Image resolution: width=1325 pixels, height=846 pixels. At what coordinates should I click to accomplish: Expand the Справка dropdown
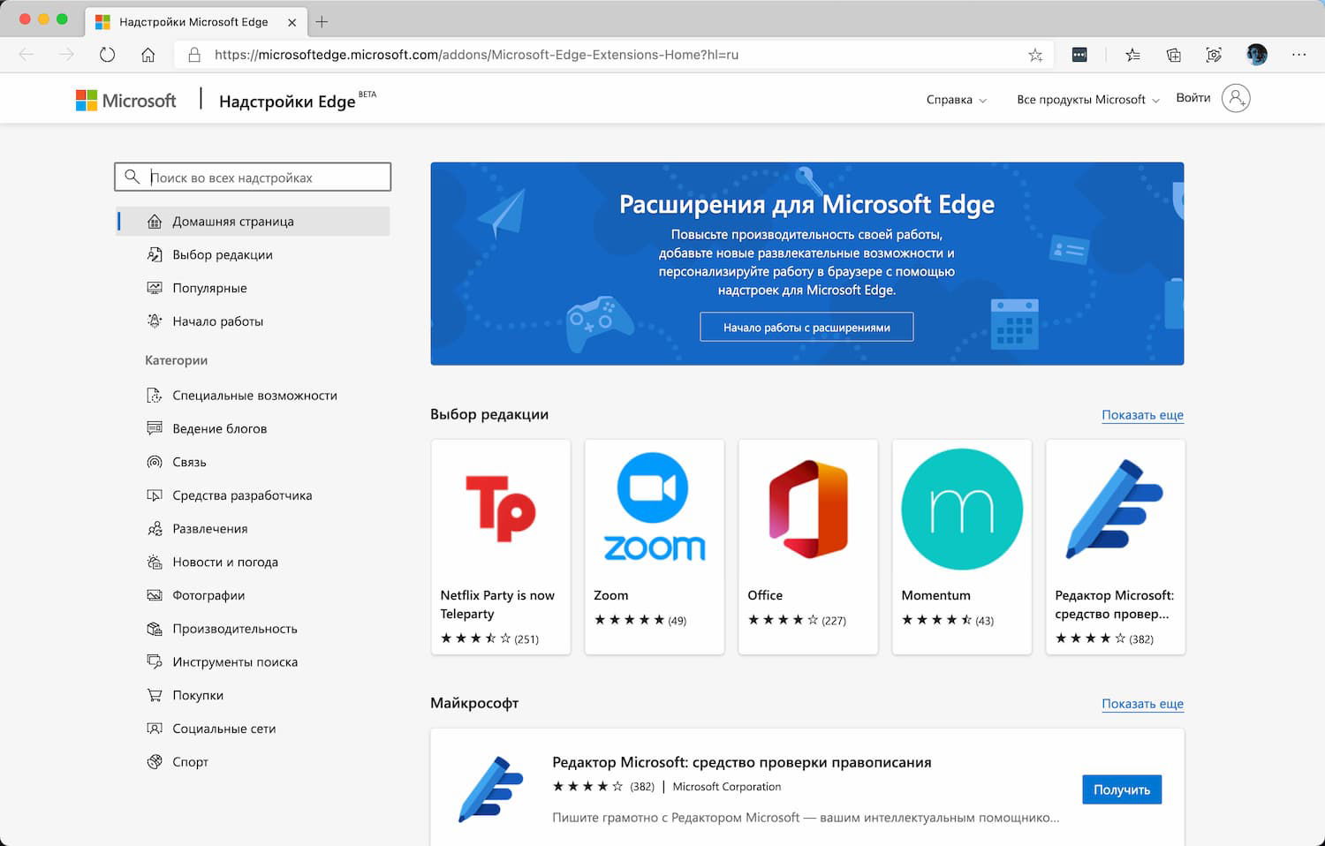(x=955, y=100)
